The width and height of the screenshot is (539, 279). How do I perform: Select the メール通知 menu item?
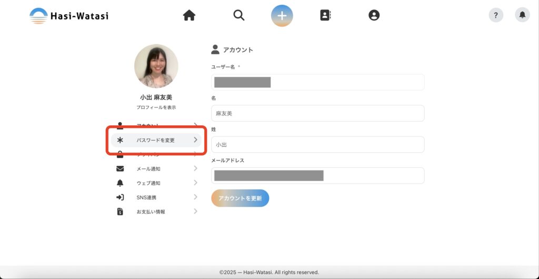148,169
